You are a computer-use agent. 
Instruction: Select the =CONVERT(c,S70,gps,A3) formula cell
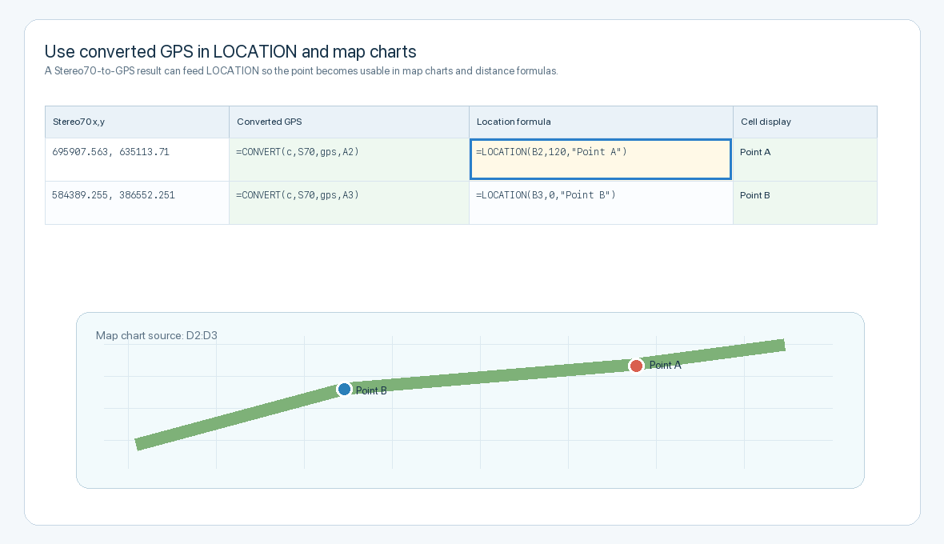coord(349,203)
